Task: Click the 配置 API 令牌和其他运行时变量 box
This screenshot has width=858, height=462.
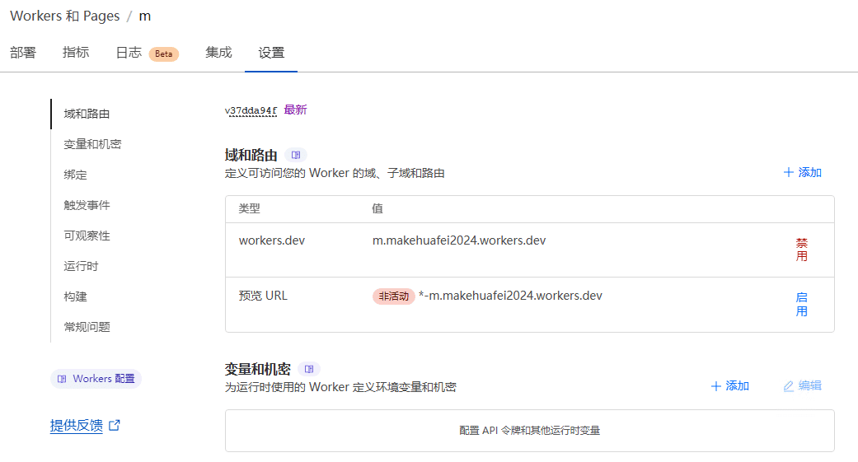Action: 529,430
